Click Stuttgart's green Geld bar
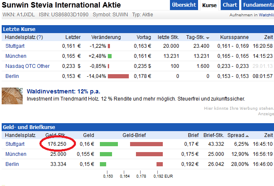This screenshot has width=274, height=186. point(109,144)
